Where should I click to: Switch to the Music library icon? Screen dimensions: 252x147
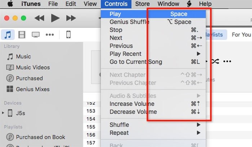[x=8, y=35]
